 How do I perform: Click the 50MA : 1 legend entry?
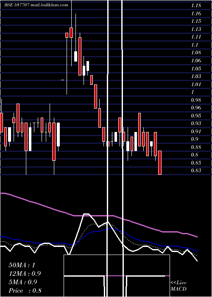click(22, 265)
